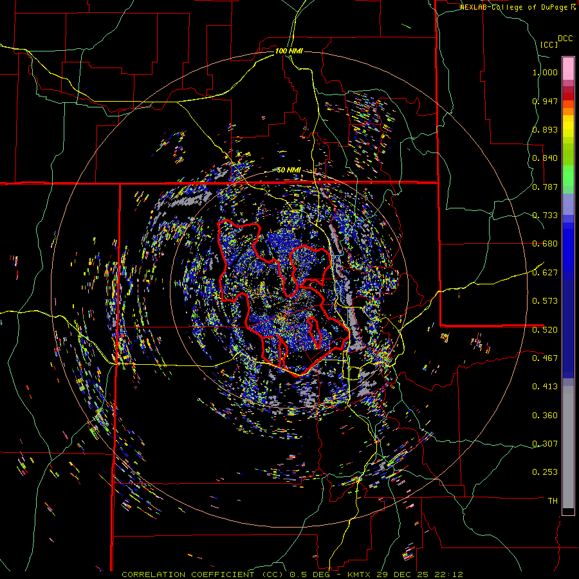Click the 0.413 legend value

545,387
